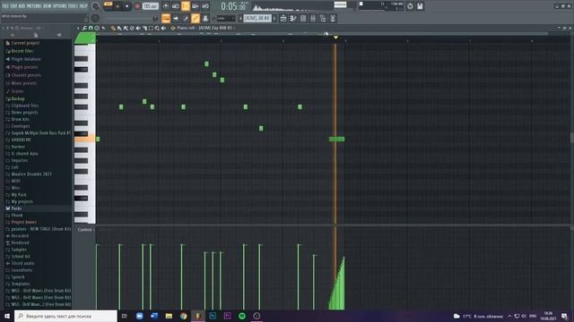The height and width of the screenshot is (322, 574).
Task: Toggle the overdub/blend recording button
Action: (x=196, y=6)
